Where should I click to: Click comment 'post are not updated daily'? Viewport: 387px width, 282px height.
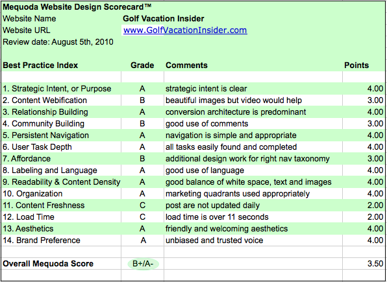coord(212,205)
